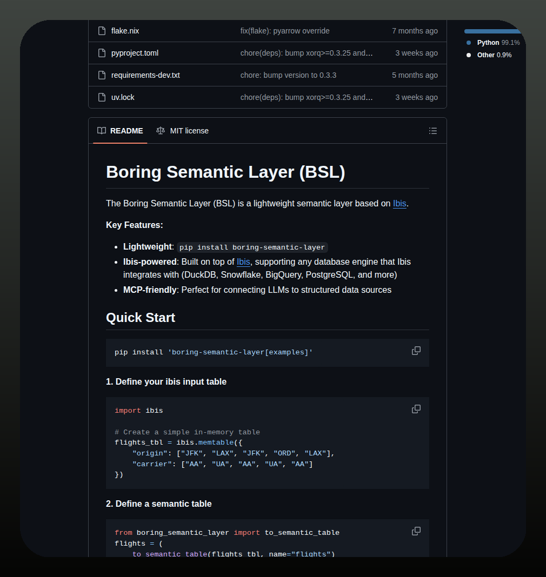Click the white Other color dot
Viewport: 546px width, 577px height.
coord(469,55)
